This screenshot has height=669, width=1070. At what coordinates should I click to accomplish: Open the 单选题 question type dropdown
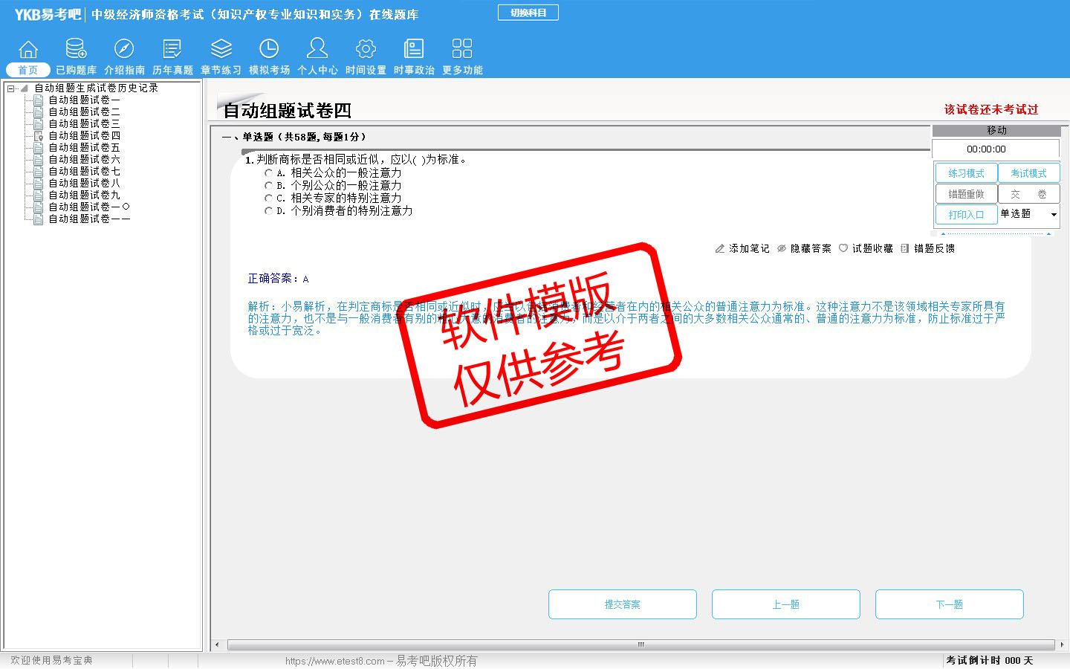[1053, 215]
